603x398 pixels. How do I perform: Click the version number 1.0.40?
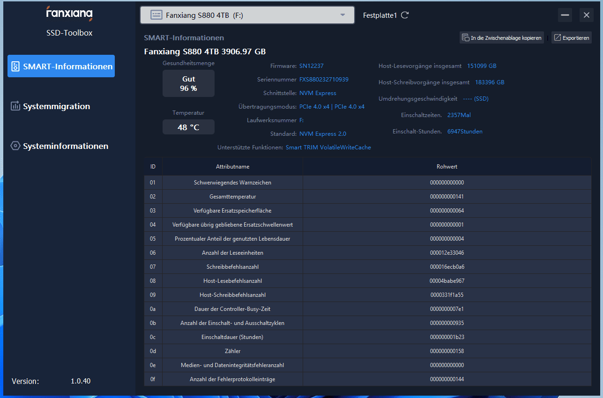point(81,381)
